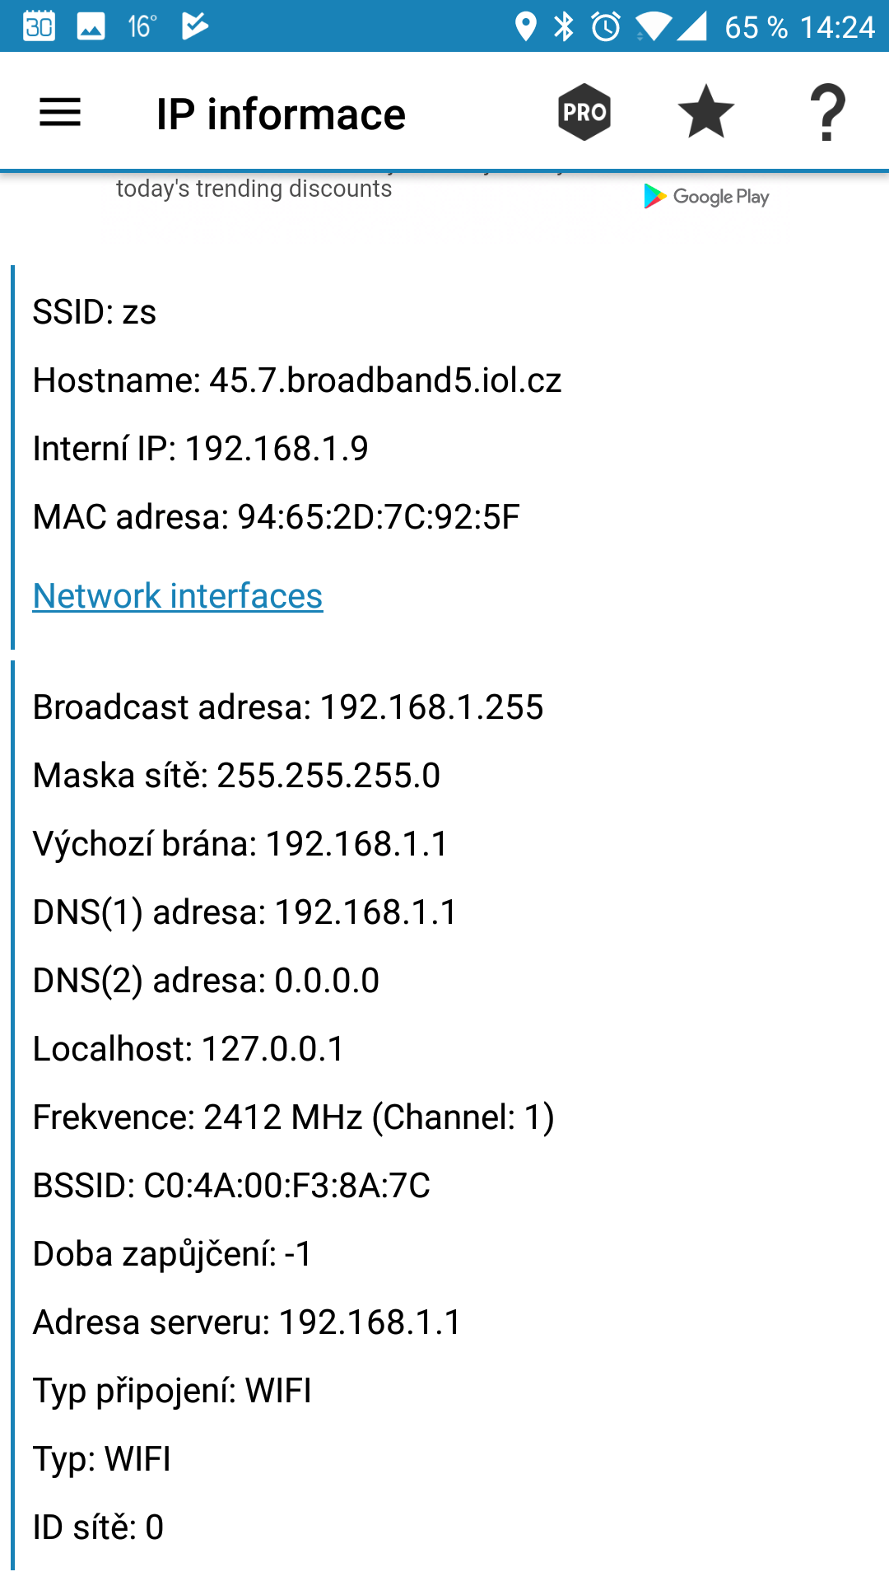
Task: Select the MAC adresa line
Action: tap(277, 517)
